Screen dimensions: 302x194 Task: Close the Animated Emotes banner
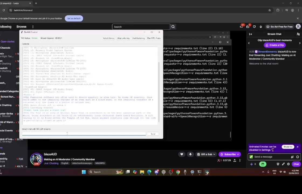click(298, 147)
